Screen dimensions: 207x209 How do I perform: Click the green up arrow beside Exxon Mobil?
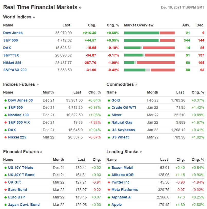(109, 168)
